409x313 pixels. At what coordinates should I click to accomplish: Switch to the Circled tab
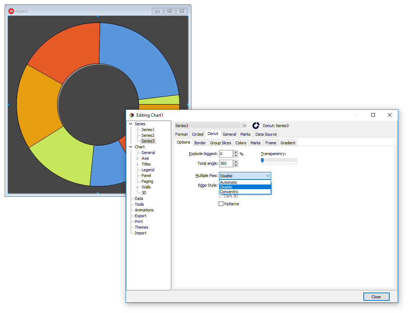point(197,134)
